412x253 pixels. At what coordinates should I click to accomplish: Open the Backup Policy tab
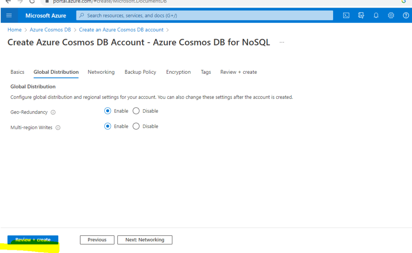(140, 72)
